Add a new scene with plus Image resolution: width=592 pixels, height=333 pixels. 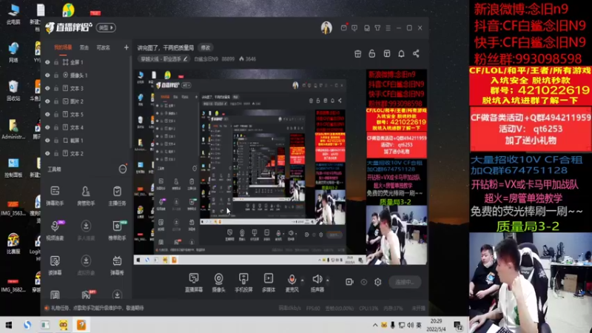point(126,47)
